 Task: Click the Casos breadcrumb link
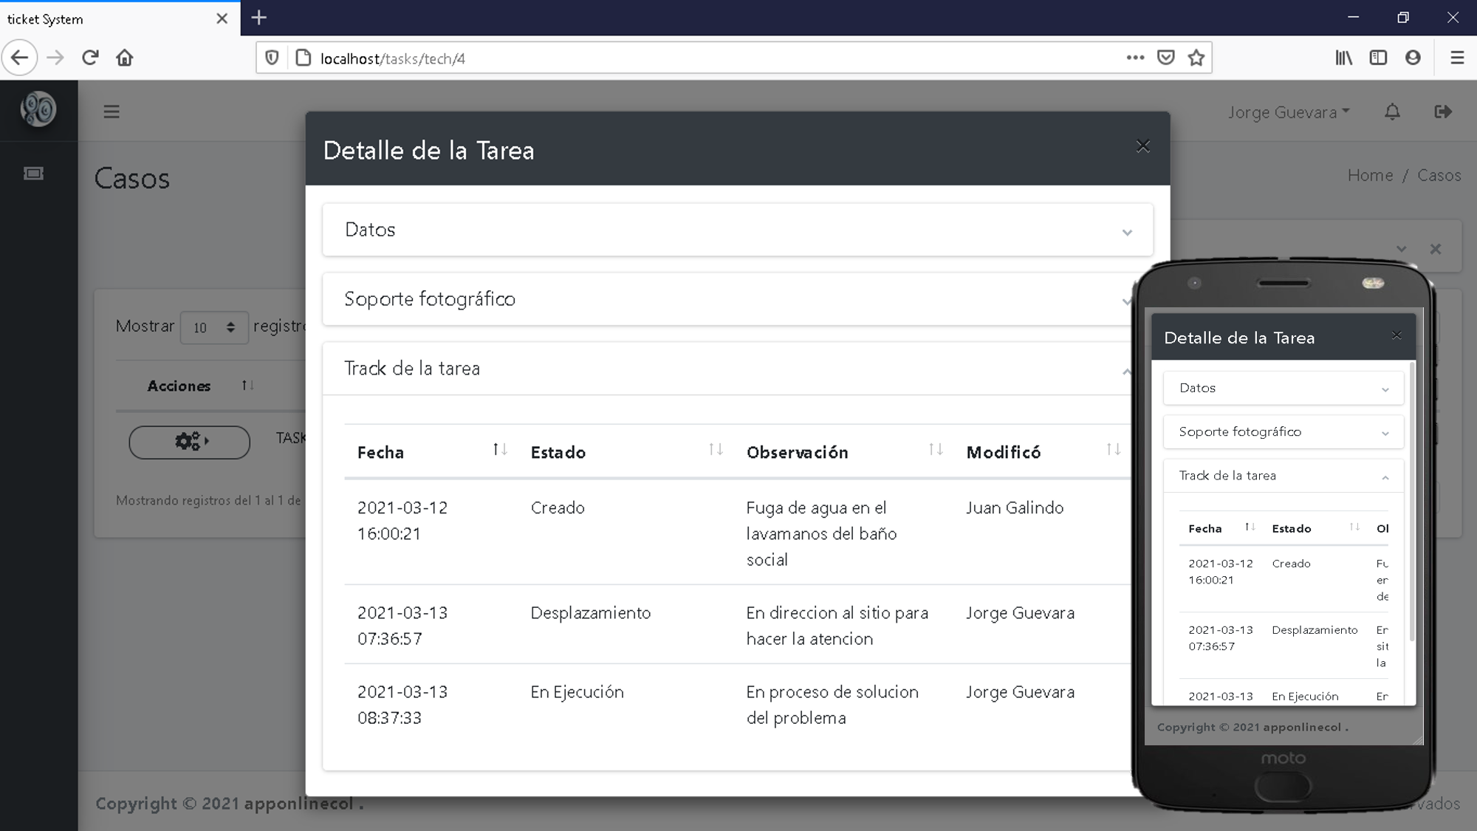click(1439, 175)
